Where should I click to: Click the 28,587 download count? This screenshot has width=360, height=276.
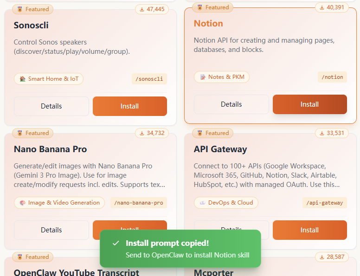point(332,257)
